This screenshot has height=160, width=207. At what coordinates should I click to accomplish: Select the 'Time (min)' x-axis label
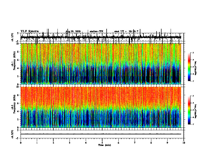(x=105, y=145)
